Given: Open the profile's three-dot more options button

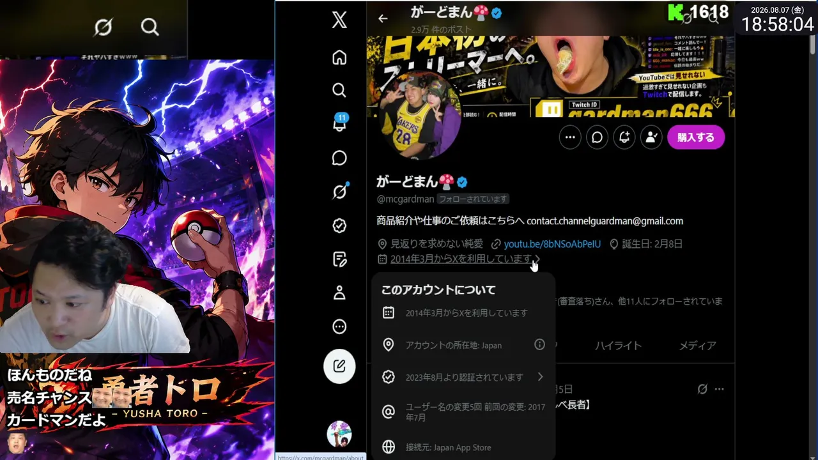Looking at the screenshot, I should click(x=570, y=137).
